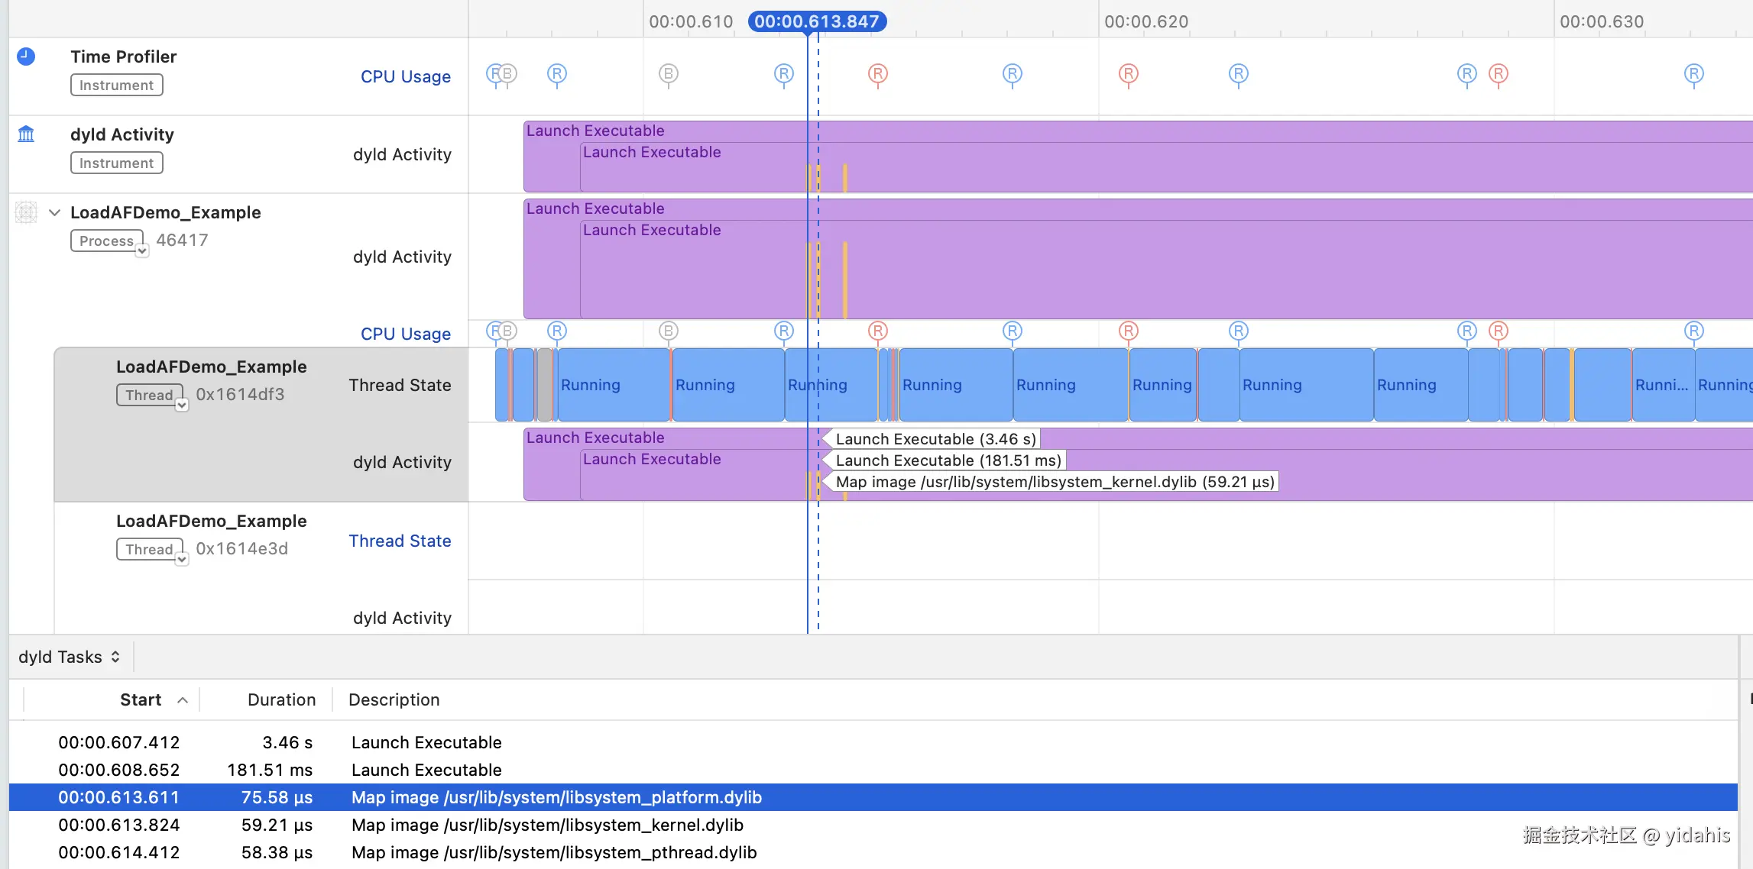Click the Thread State label for thread 0x1614e3d
The height and width of the screenshot is (869, 1753).
coord(400,541)
